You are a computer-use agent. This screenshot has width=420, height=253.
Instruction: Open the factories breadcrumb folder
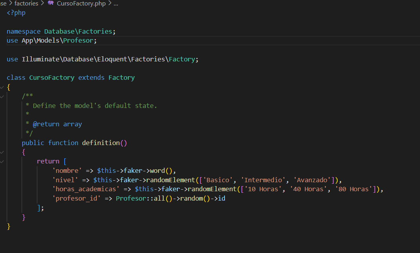coord(26,3)
